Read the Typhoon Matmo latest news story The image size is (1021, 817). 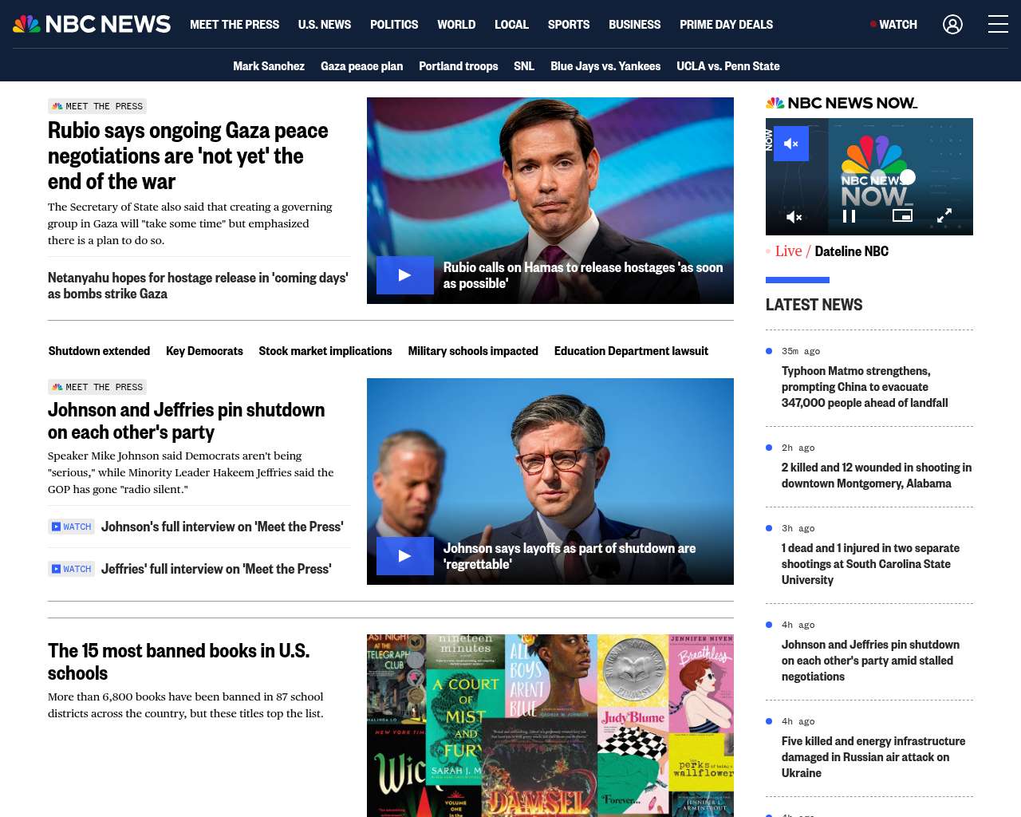pos(864,387)
